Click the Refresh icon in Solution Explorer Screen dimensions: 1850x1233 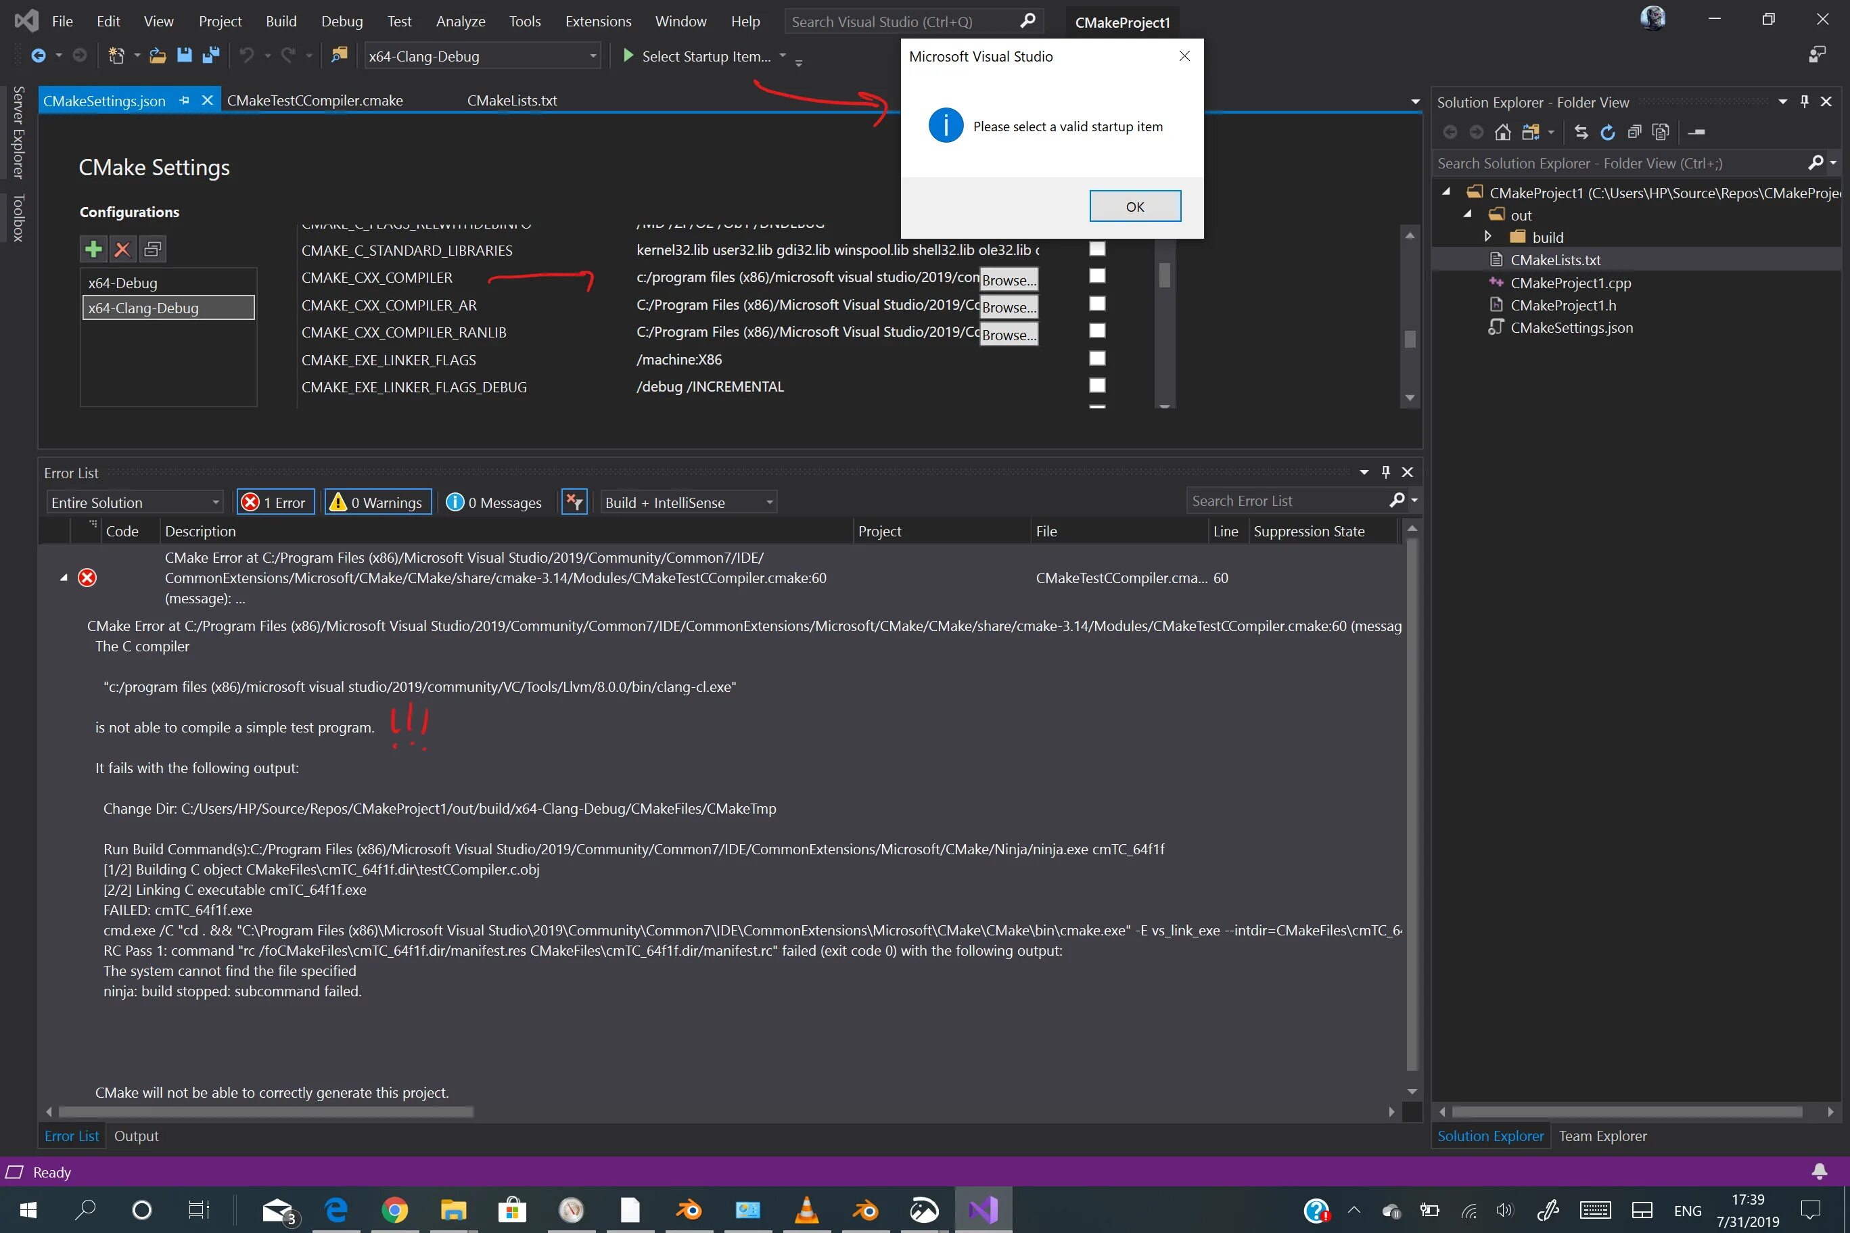point(1608,132)
